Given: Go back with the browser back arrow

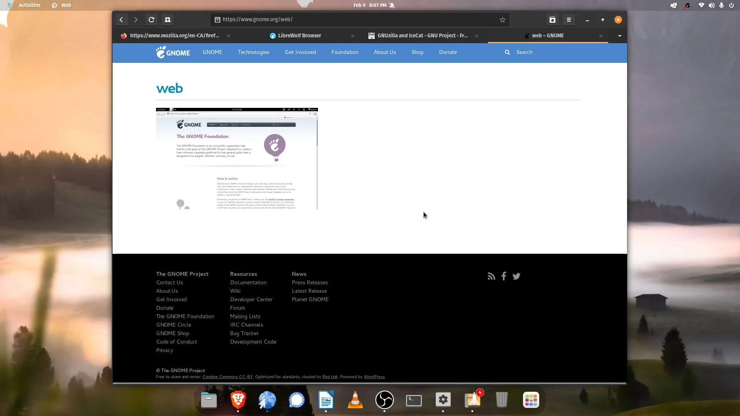Looking at the screenshot, I should 121,20.
